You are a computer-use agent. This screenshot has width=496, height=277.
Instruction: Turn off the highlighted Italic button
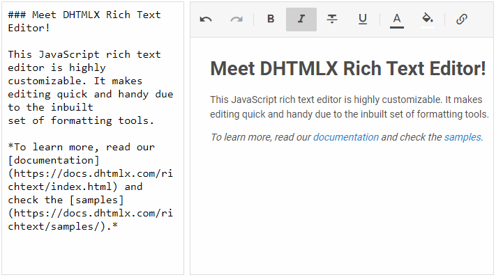click(301, 19)
